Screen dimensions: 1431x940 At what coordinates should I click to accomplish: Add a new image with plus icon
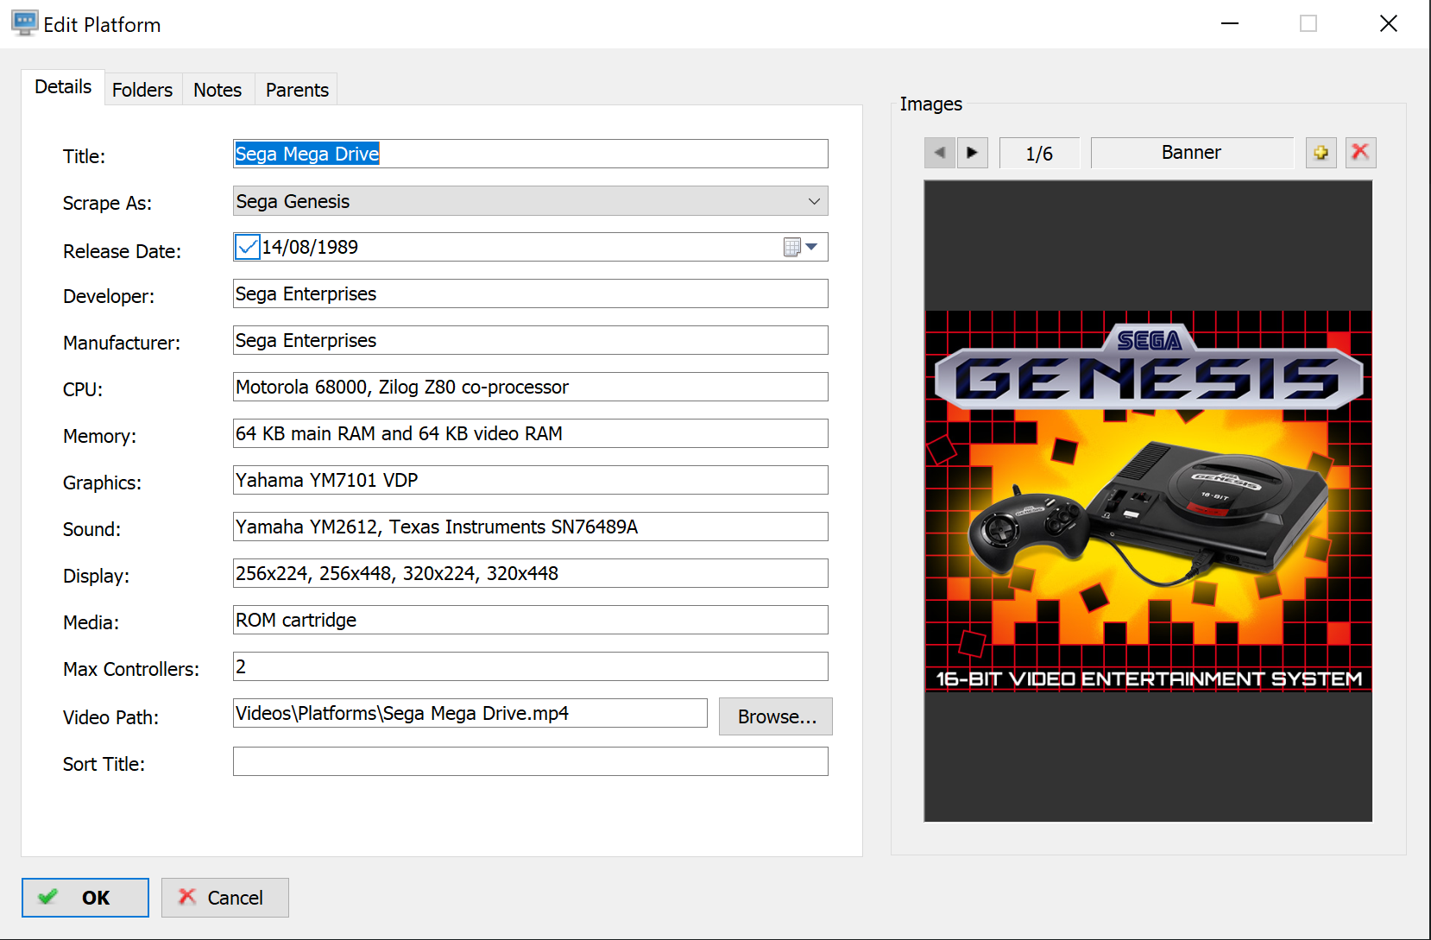click(1321, 153)
